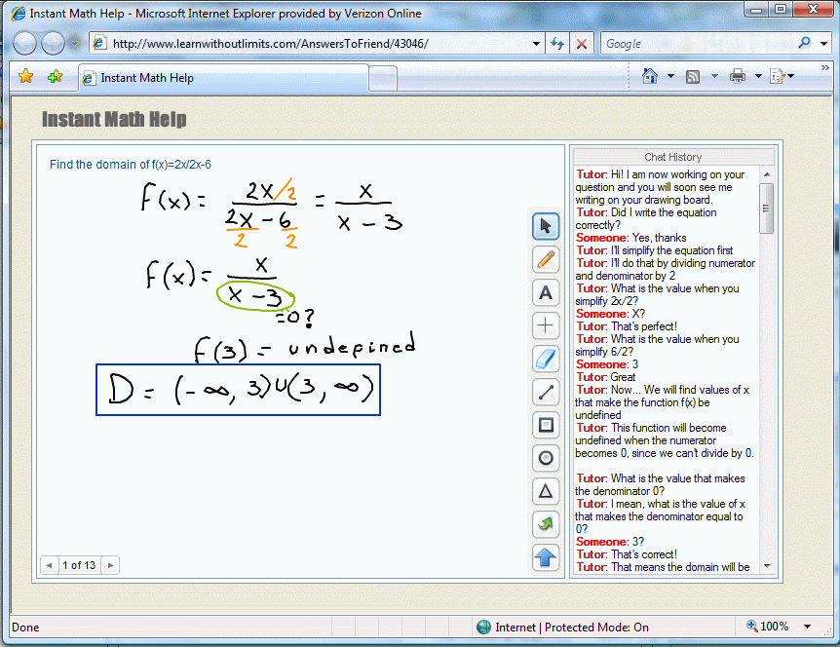Click the Refresh page icon

[557, 44]
